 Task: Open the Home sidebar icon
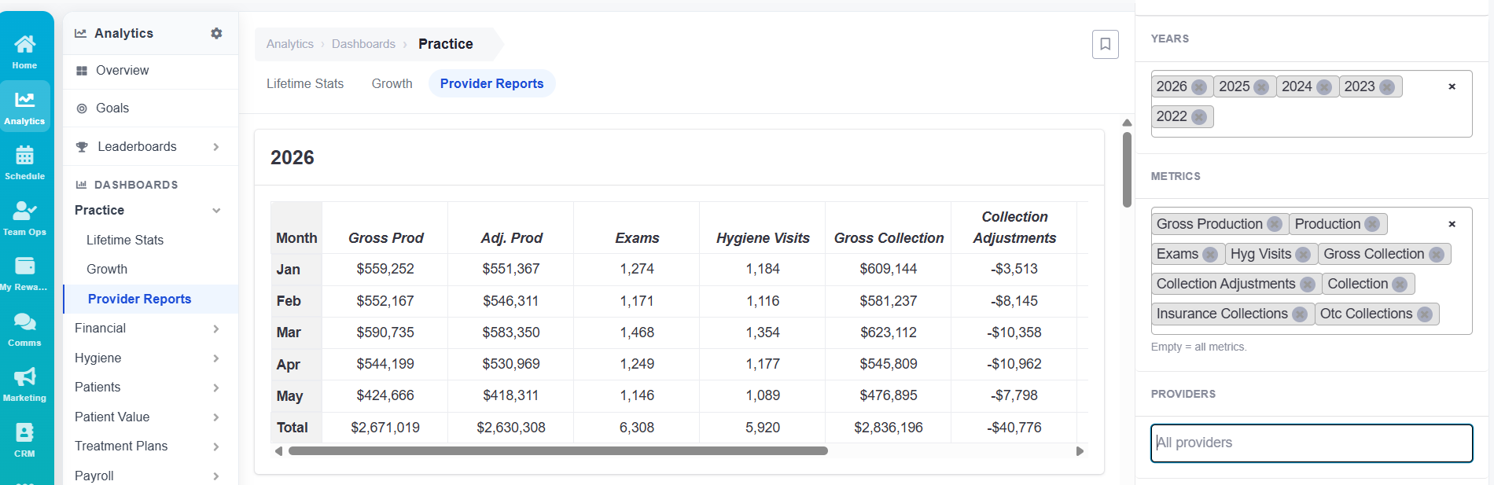(x=24, y=52)
